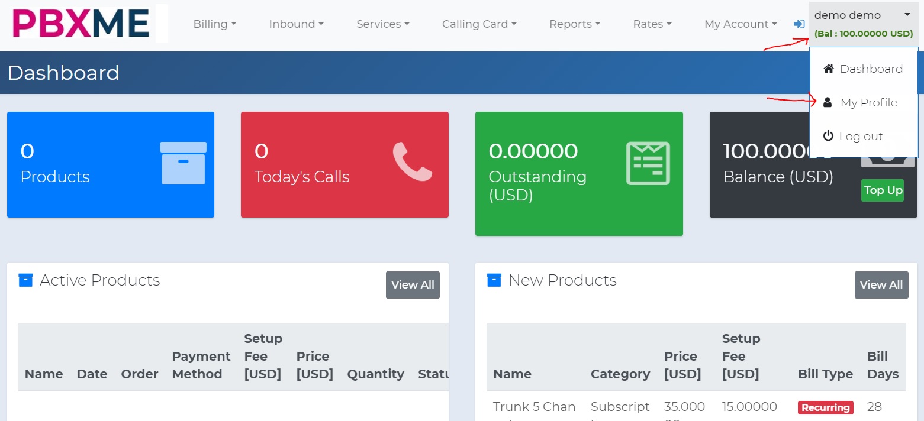The image size is (924, 421).
Task: Open the Calling Card menu
Action: 479,24
